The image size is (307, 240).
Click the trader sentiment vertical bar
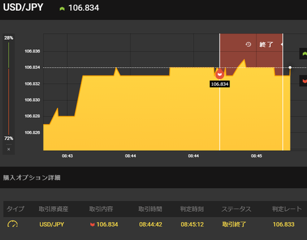8,88
